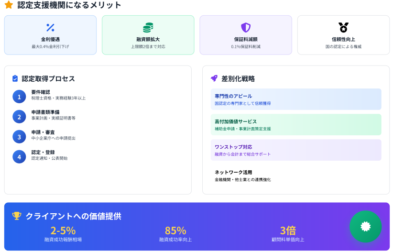Click 申請・審査 step title
Viewport: 393px width, 252px height.
[43, 132]
